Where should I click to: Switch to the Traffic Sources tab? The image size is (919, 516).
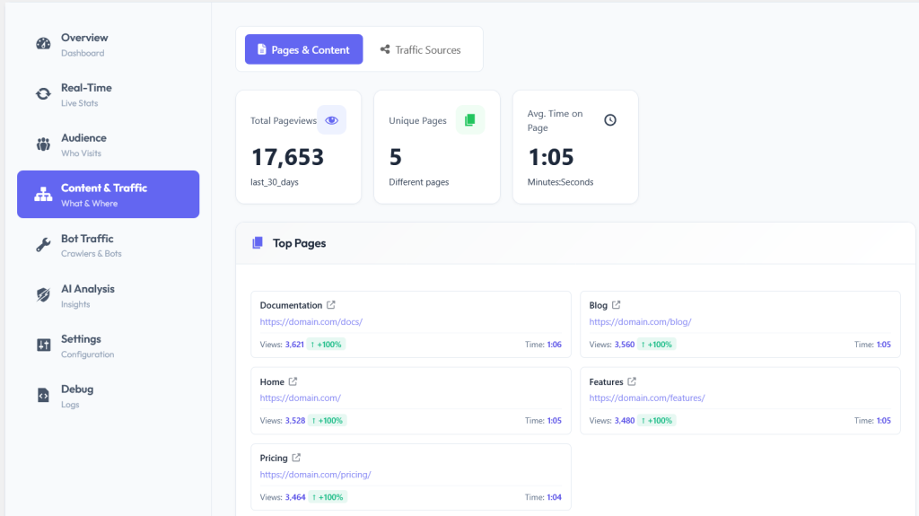point(420,50)
